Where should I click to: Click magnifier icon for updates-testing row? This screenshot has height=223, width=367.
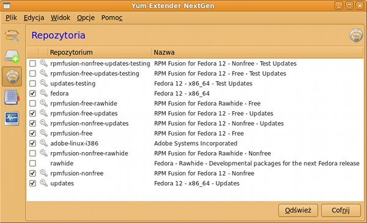[43, 83]
